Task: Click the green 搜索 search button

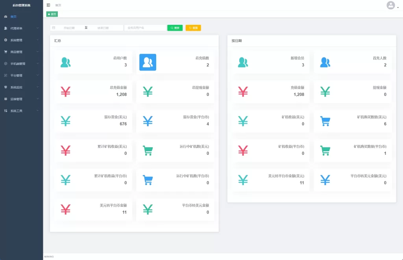Action: (x=175, y=28)
